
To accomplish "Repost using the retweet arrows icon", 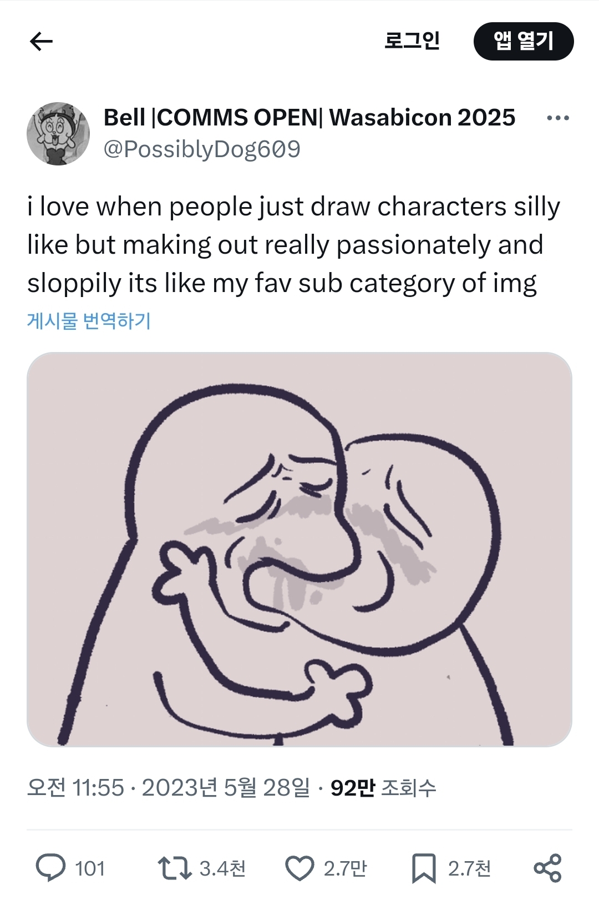I will [x=174, y=868].
